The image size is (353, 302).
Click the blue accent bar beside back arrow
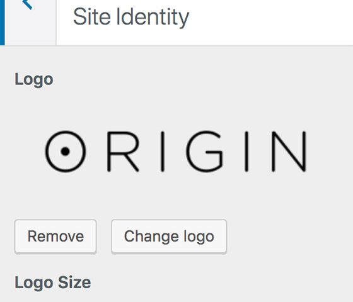(x=3, y=23)
